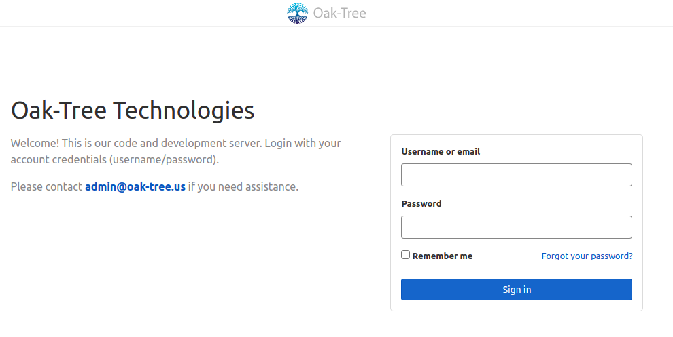Click the blue Sign in button
The image size is (673, 337).
coord(517,290)
